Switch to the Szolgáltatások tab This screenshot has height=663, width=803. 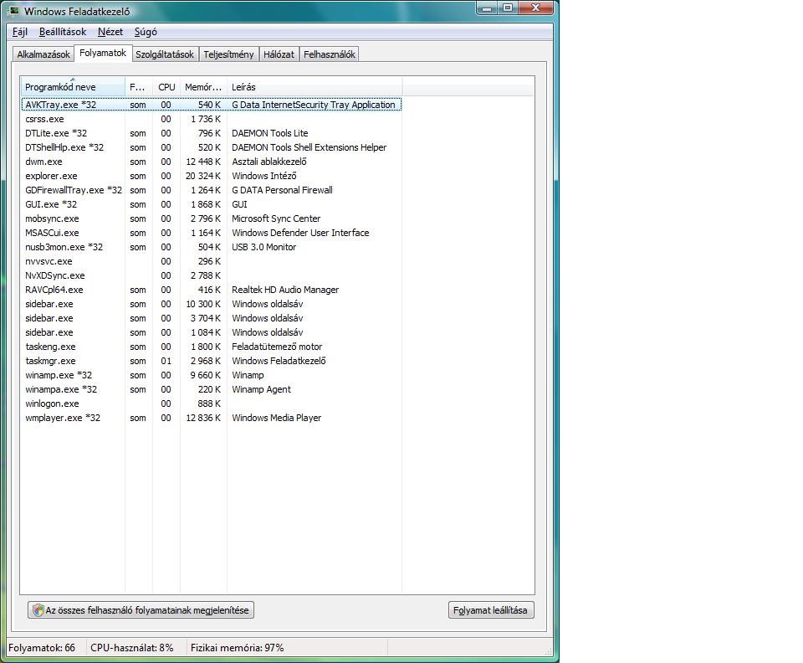point(165,54)
